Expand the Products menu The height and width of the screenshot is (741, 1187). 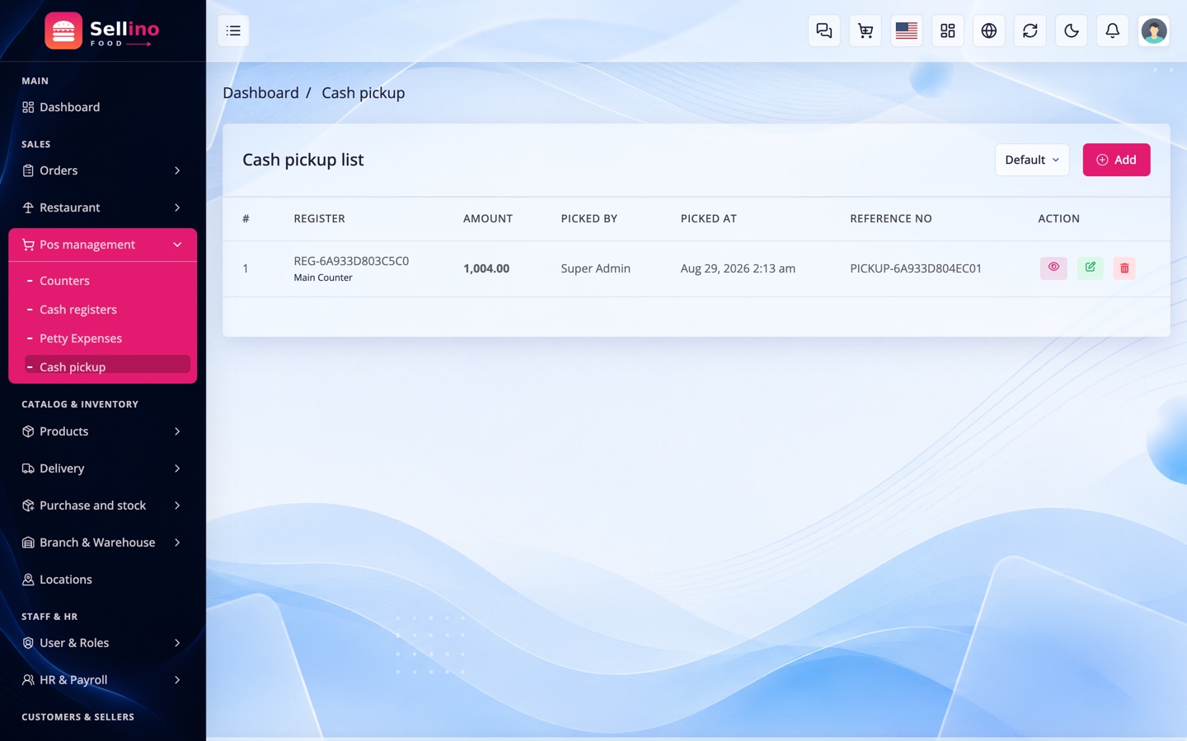tap(102, 431)
